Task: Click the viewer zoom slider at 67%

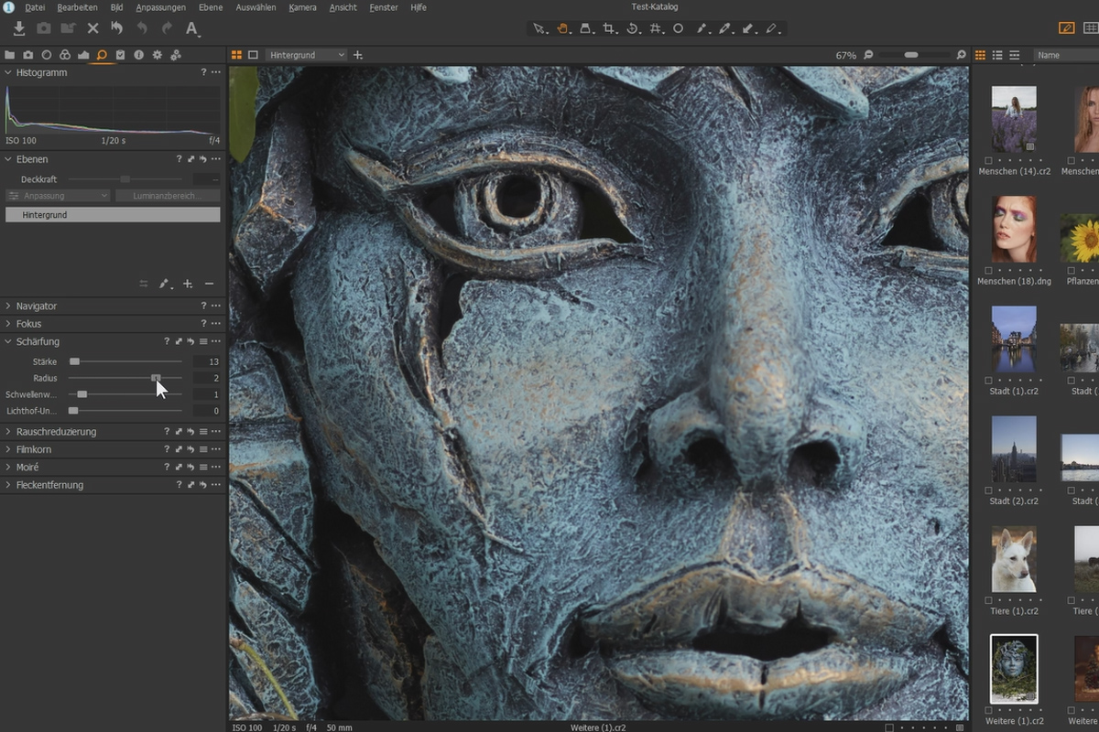Action: pyautogui.click(x=910, y=55)
